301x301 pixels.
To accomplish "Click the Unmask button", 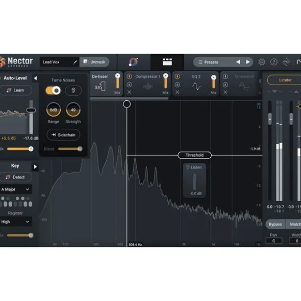I will (94, 62).
